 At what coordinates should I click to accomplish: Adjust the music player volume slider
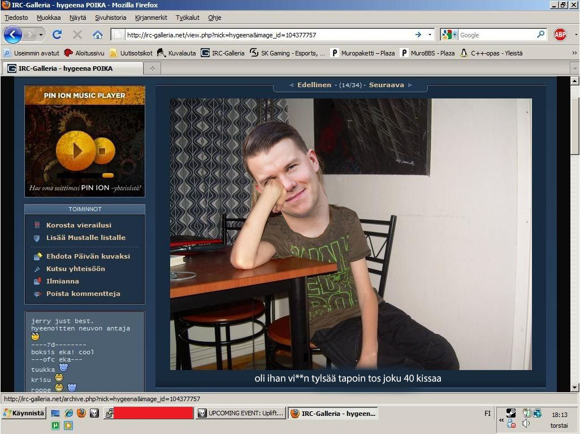click(107, 175)
